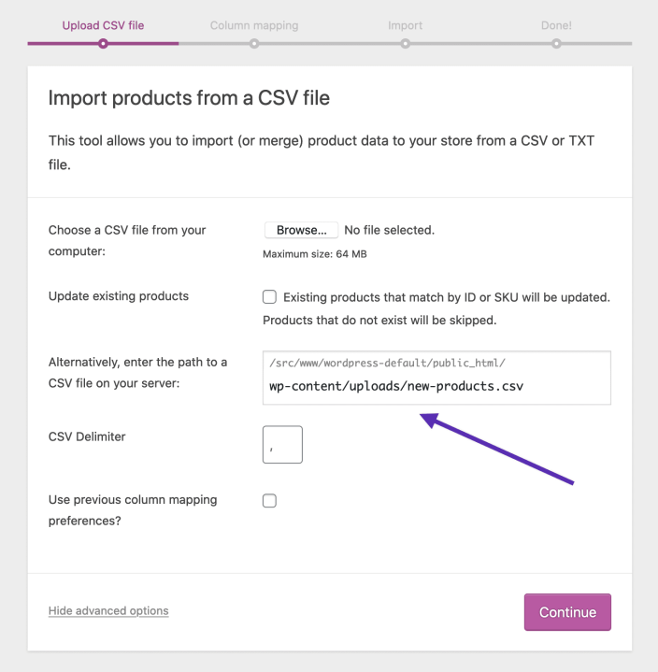Go to the Import step label
Screen dimensions: 658x672
405,25
